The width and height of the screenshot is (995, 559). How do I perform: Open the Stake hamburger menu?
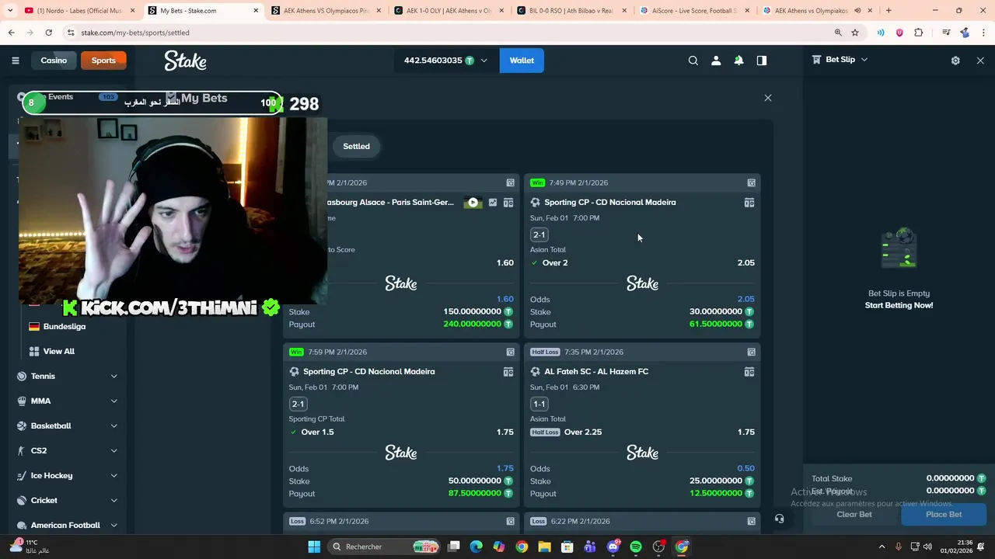[x=15, y=61]
